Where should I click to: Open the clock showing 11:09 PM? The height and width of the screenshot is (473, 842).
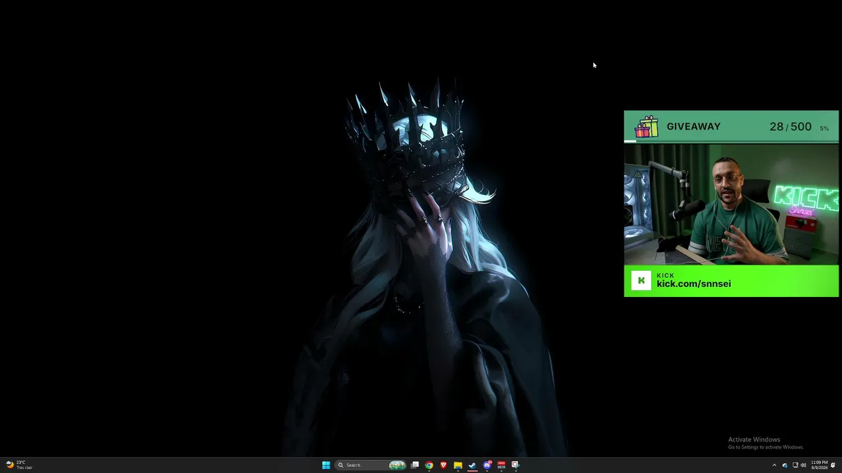[x=819, y=465]
